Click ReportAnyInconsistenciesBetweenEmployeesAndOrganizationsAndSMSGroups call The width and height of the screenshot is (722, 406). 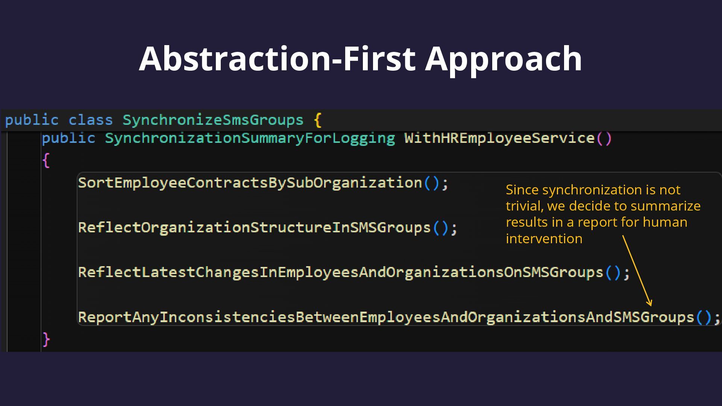tap(399, 317)
